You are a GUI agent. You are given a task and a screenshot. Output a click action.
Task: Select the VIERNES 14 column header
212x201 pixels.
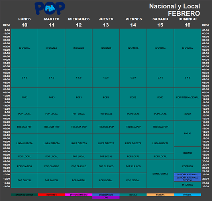[x=134, y=22]
